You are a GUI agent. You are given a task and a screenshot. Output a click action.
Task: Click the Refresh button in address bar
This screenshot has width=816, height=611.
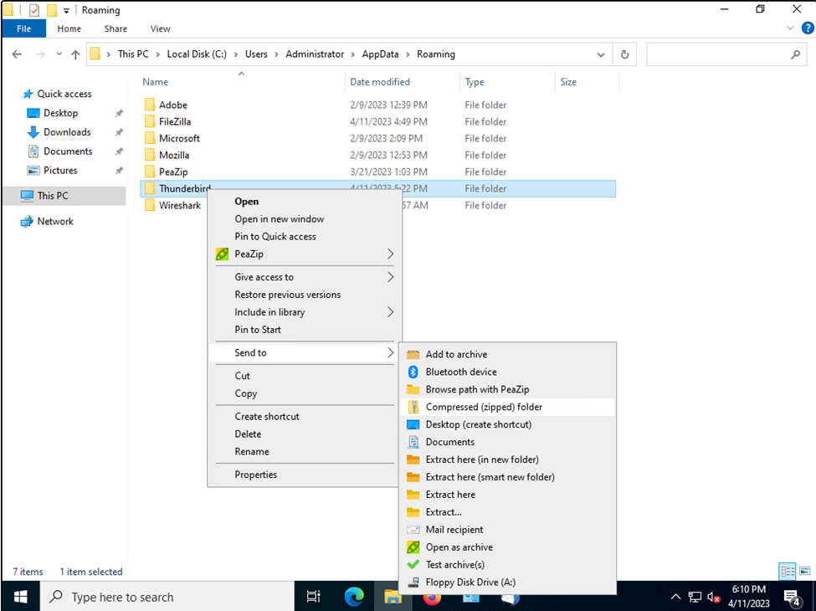click(x=624, y=54)
